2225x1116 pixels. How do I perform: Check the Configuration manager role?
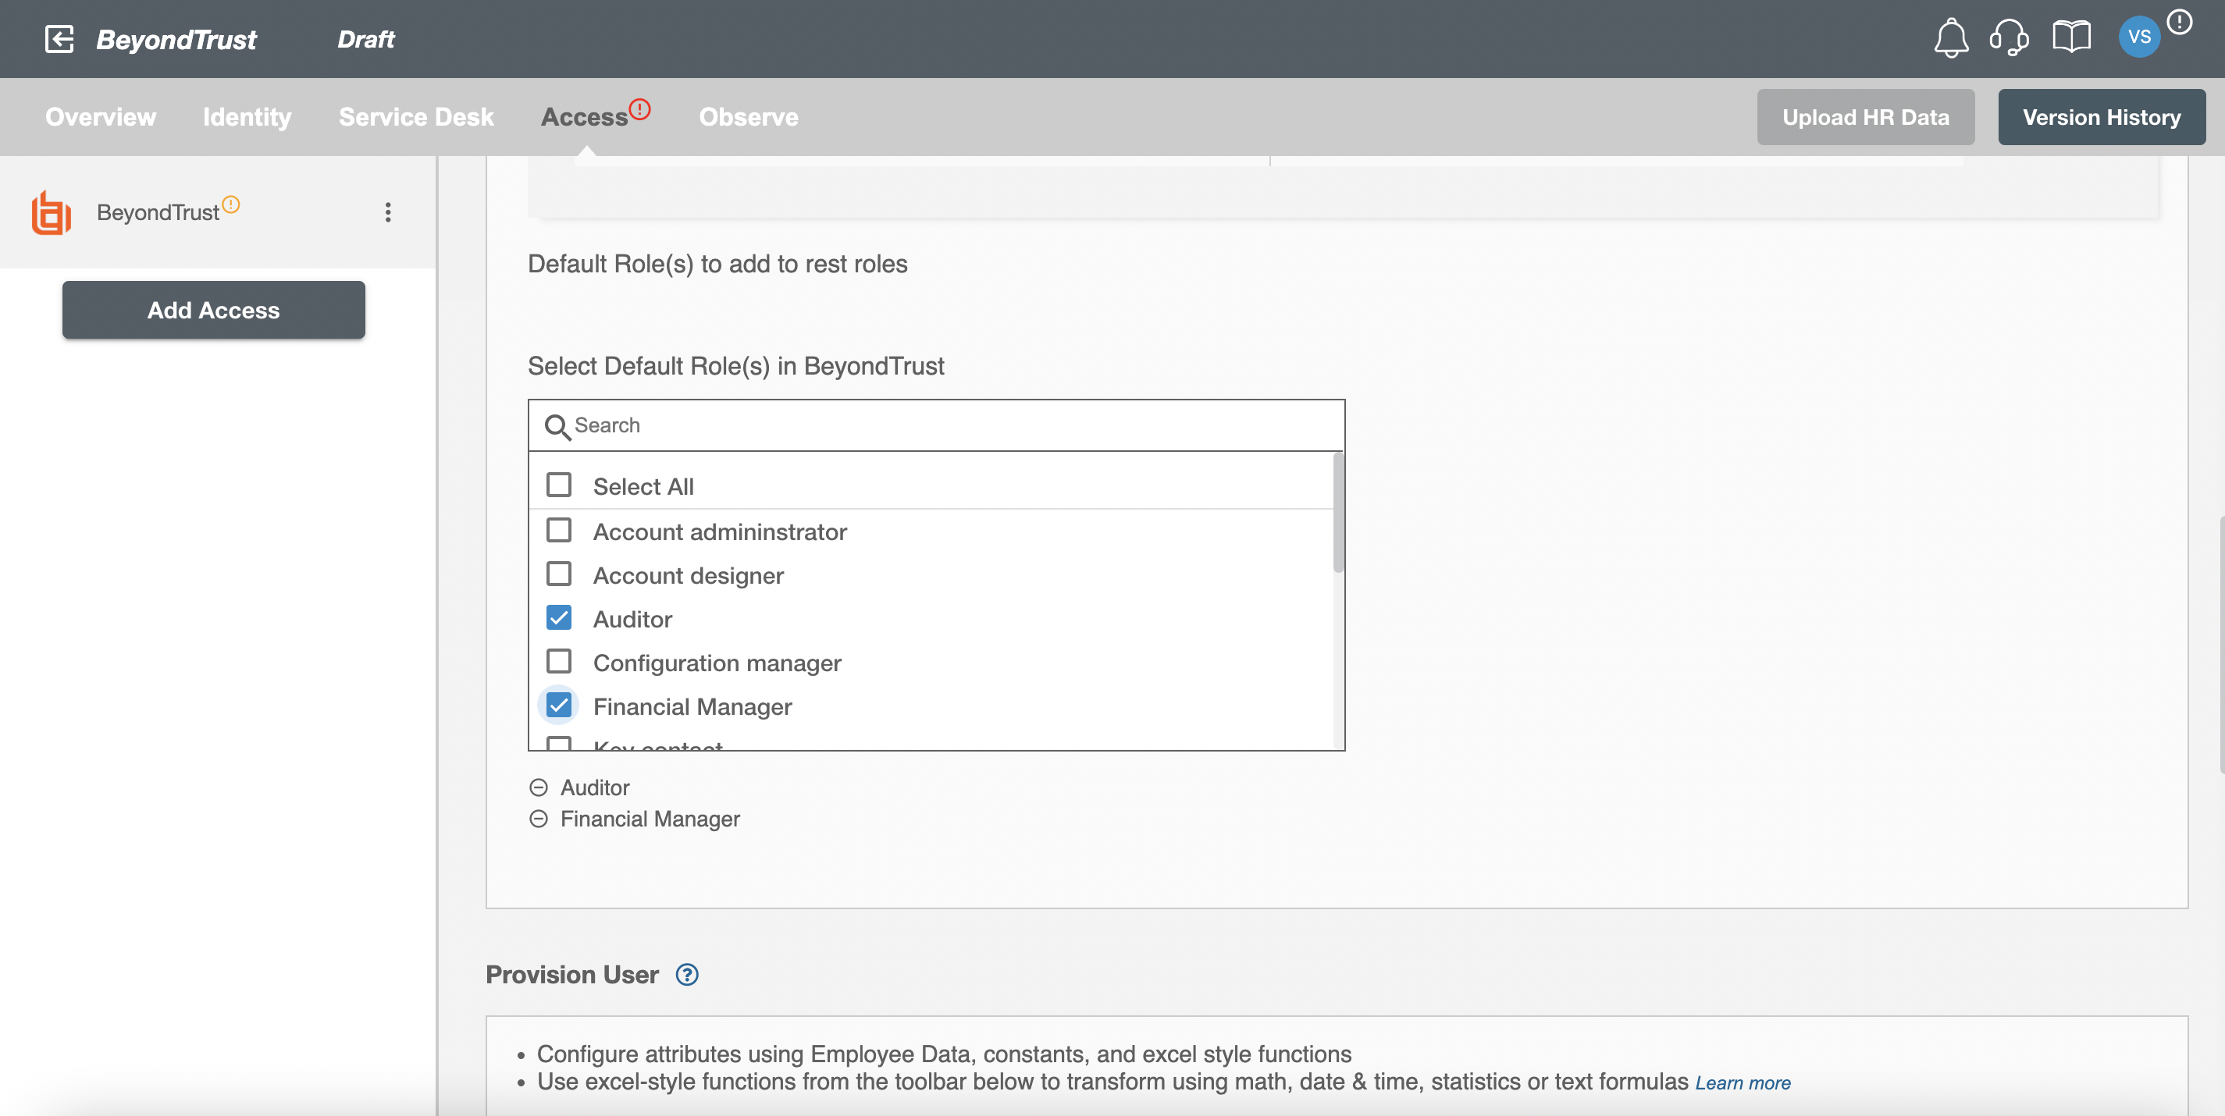point(559,662)
